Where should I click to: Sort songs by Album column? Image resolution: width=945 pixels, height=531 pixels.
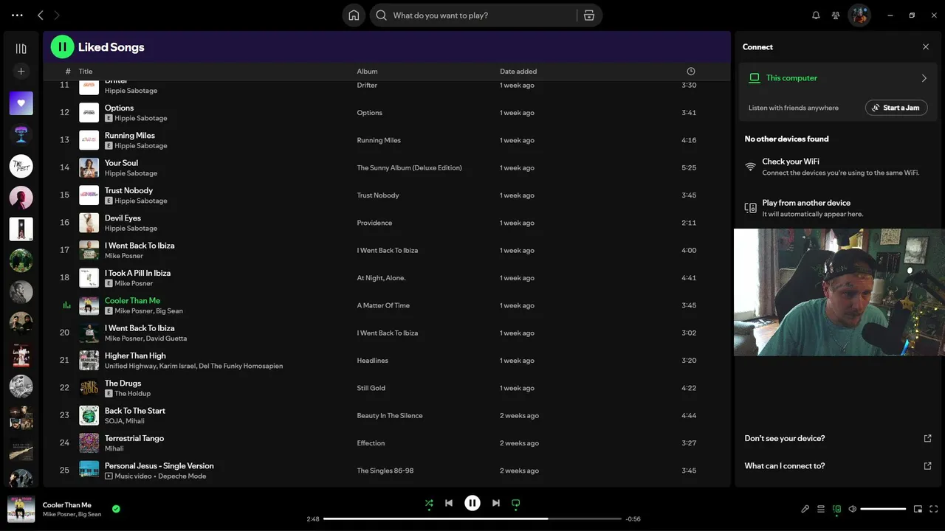coord(367,72)
